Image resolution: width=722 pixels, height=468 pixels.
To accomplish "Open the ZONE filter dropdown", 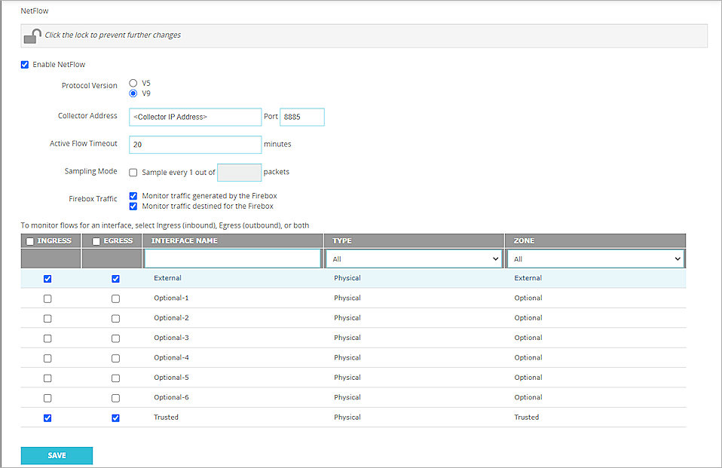I will pos(595,259).
